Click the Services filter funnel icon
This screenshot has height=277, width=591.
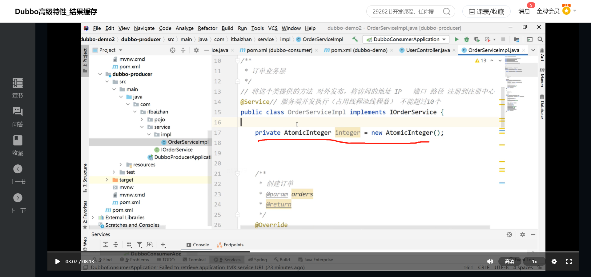tap(139, 244)
